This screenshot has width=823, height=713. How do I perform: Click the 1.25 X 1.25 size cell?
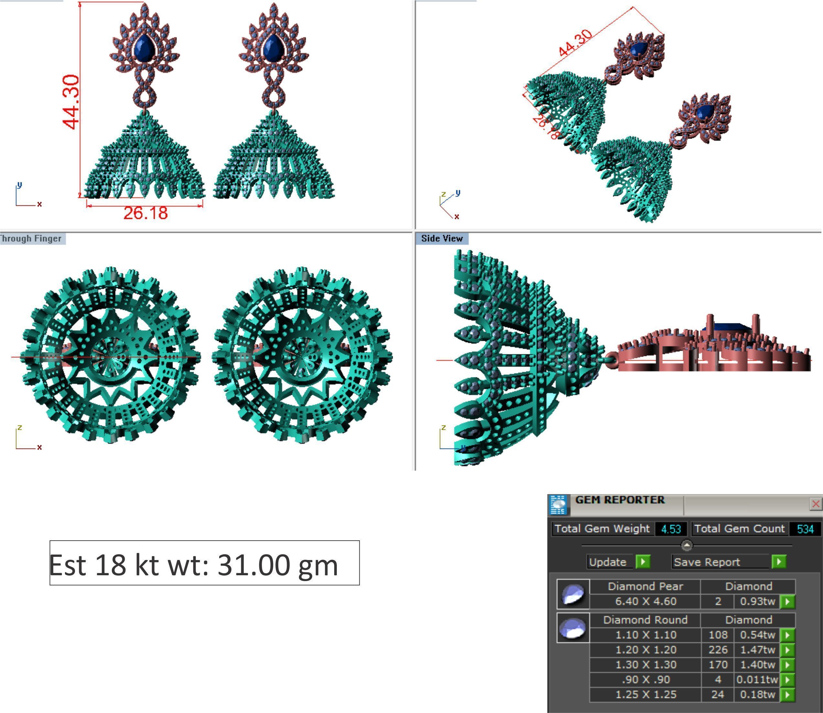[x=645, y=695]
